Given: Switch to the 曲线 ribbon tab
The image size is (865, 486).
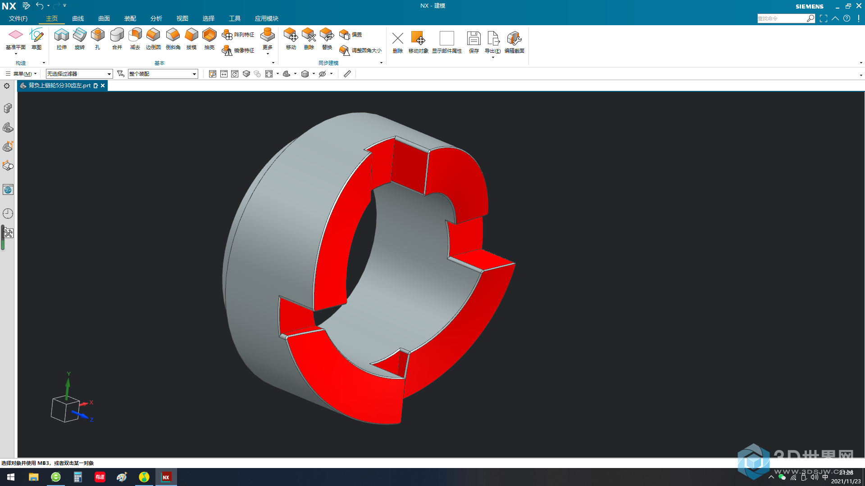Looking at the screenshot, I should point(78,18).
